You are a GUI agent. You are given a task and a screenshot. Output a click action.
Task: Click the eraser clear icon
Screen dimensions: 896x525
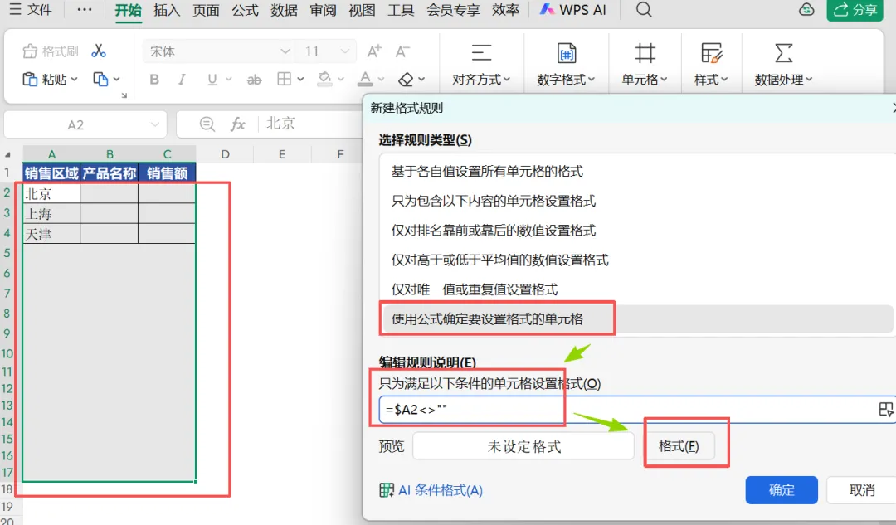point(406,80)
